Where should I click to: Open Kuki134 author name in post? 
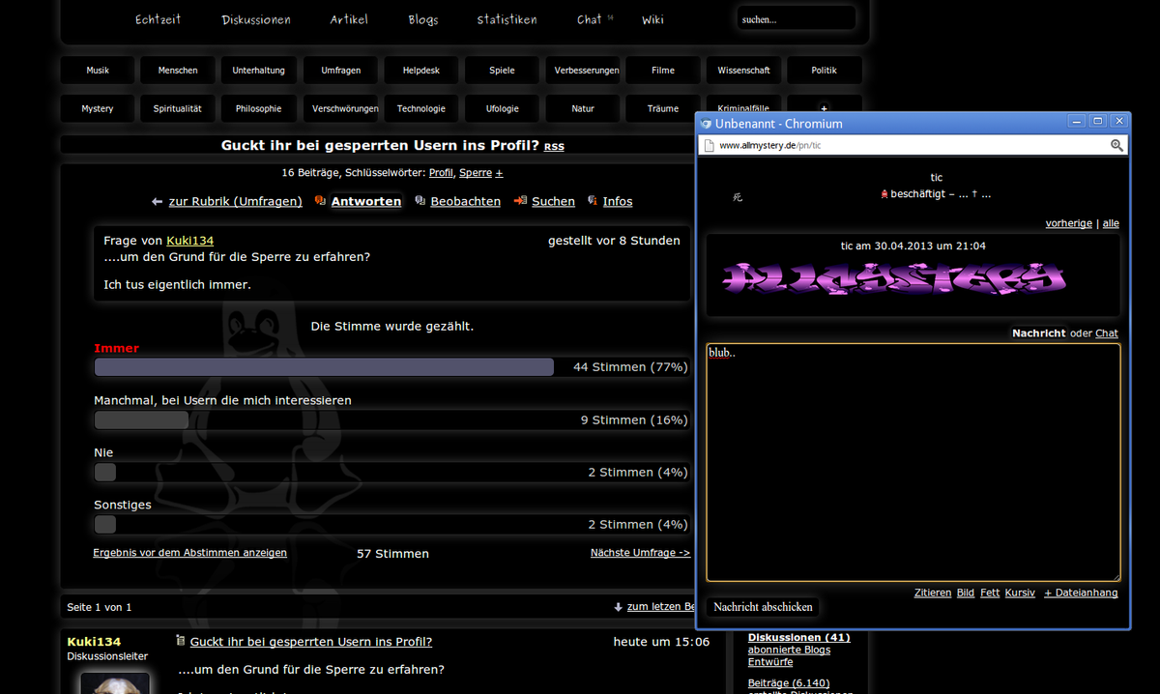pos(94,642)
